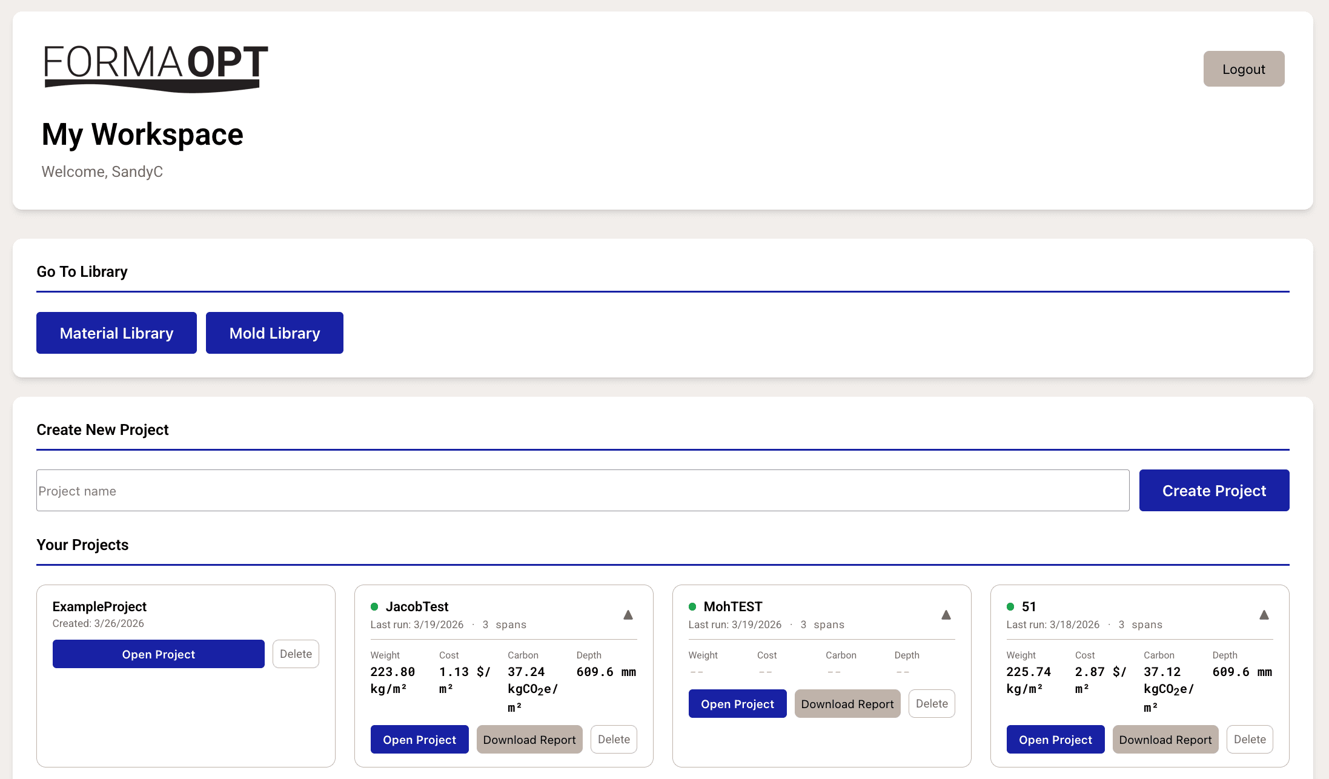Delete the ExampleProject project
The width and height of the screenshot is (1329, 779).
pyautogui.click(x=296, y=654)
